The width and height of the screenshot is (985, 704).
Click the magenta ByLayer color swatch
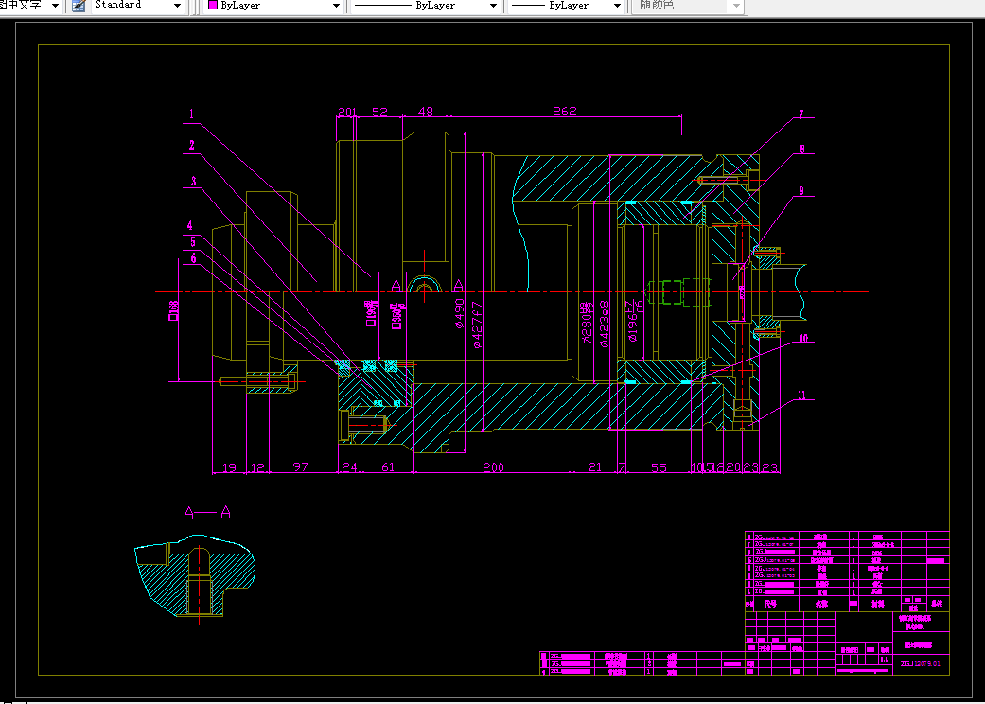[x=213, y=6]
